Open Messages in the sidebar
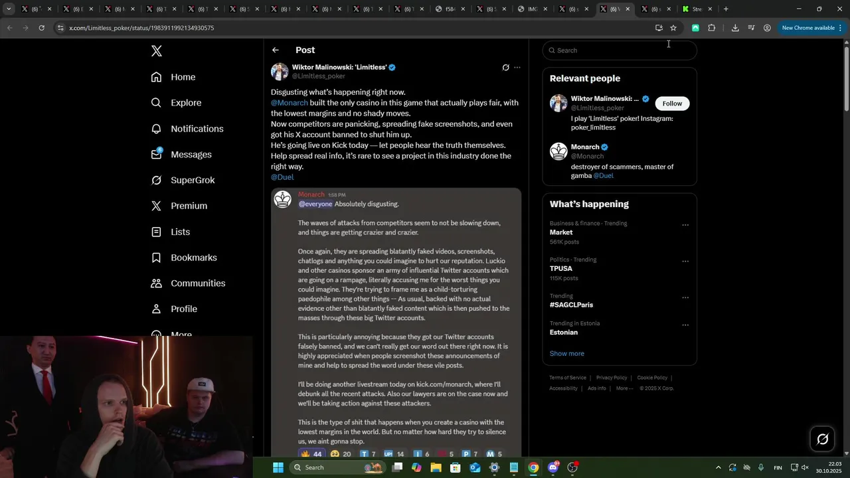This screenshot has height=478, width=850. pos(181,155)
